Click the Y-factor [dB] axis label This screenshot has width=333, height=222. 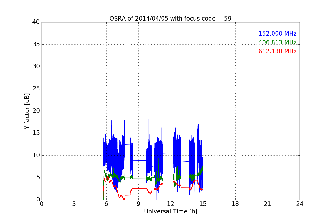point(27,111)
